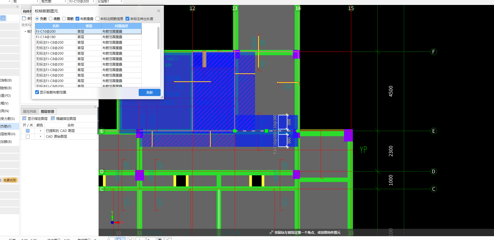The width and height of the screenshot is (494, 240).
Task: Click axis bubble 14 at top
Action: 298,8
